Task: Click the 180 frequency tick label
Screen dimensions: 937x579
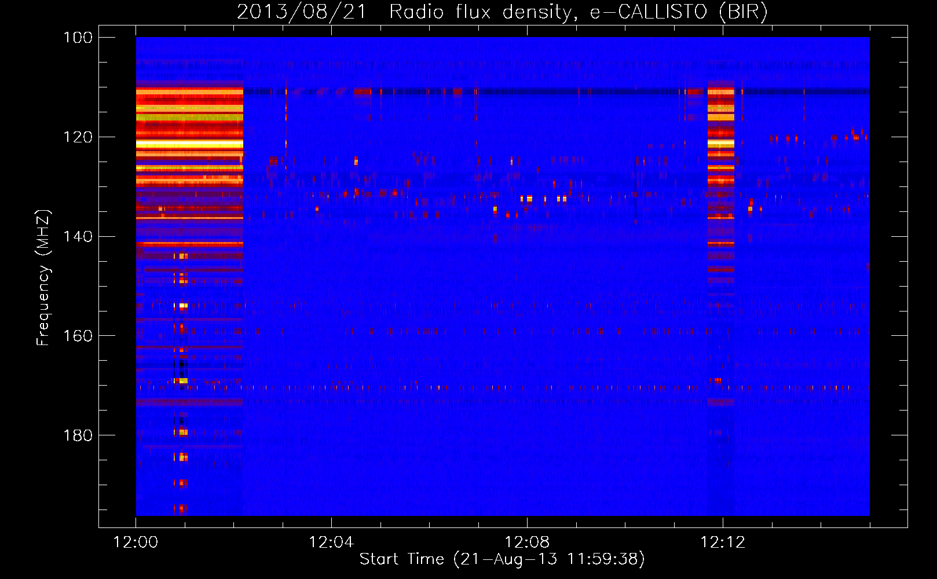Action: click(78, 435)
